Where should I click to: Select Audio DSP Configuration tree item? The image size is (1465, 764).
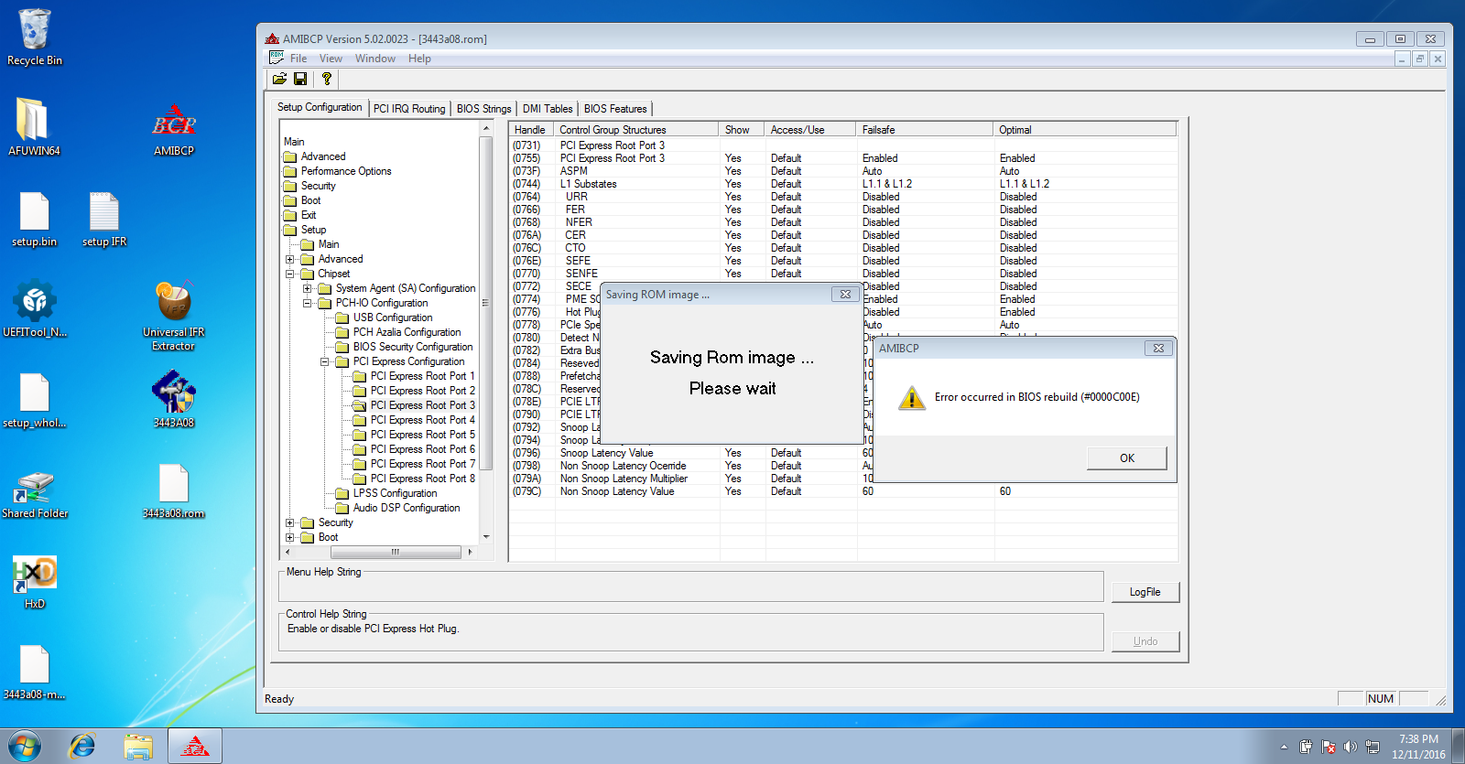click(x=406, y=508)
